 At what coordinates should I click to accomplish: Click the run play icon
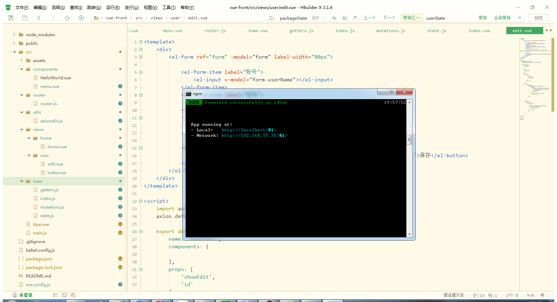pos(81,18)
